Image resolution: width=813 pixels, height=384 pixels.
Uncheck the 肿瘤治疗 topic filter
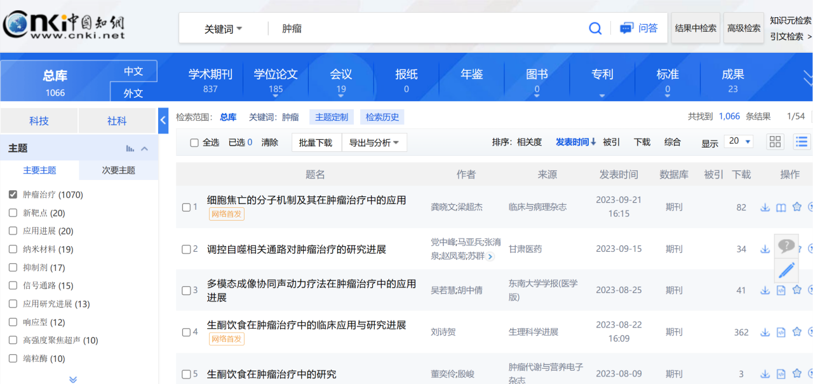(13, 195)
